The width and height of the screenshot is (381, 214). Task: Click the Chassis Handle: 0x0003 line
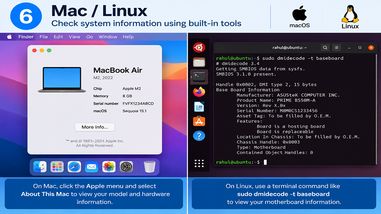[x=268, y=142]
